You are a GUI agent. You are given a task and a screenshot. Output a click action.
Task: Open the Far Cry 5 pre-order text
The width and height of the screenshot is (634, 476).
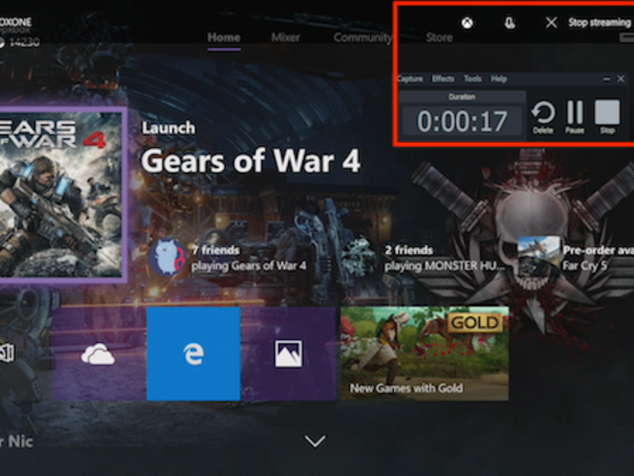598,258
